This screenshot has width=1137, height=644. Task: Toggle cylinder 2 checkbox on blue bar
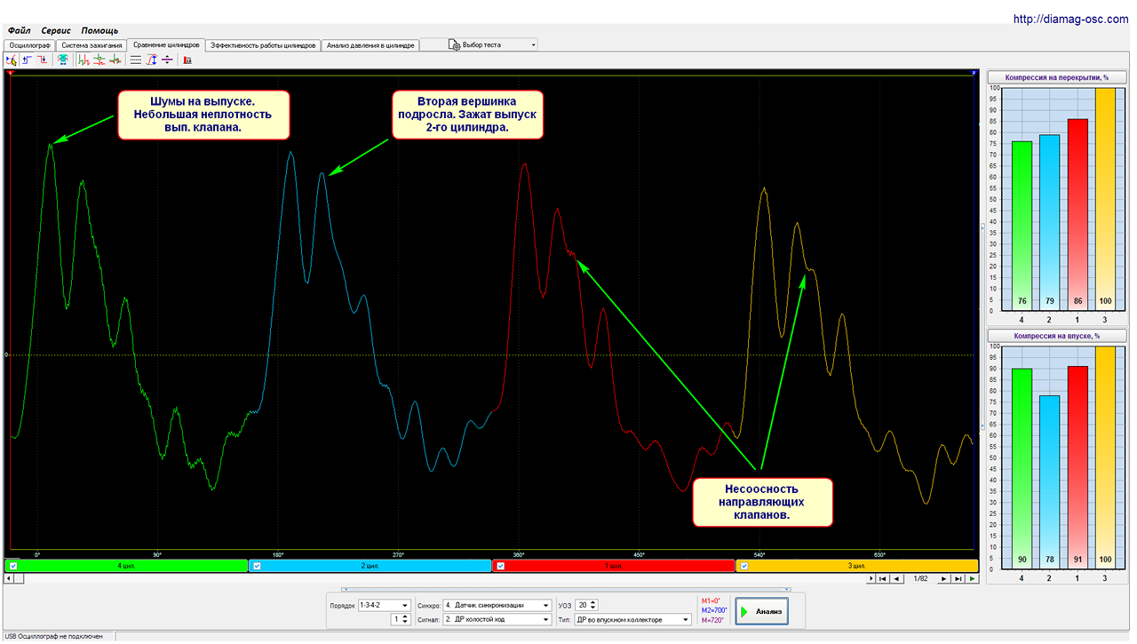pos(258,566)
